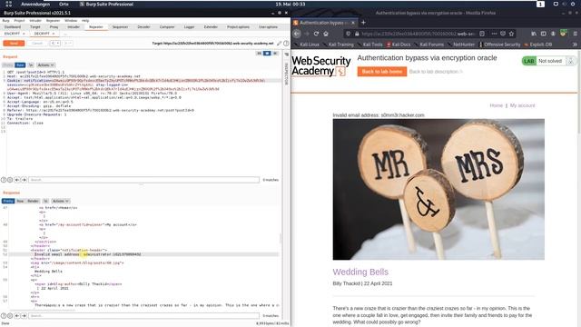This screenshot has width=581, height=327.
Task: Close the DECRYPT repeater tab
Action: (x=54, y=34)
